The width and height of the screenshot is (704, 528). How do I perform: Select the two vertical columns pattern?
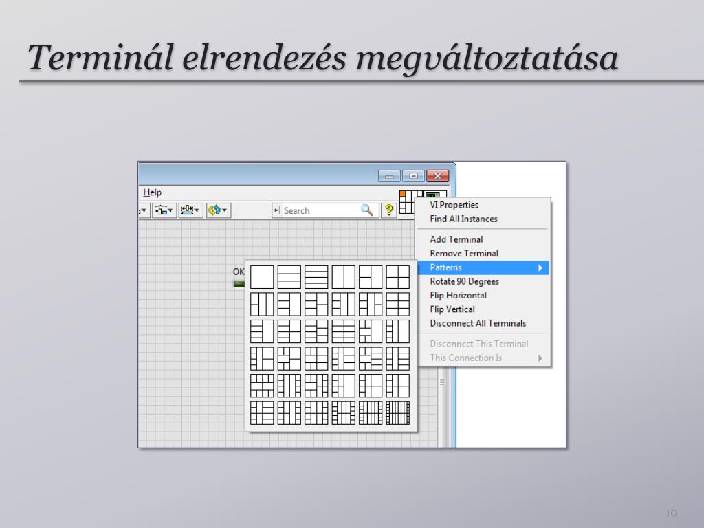344,276
